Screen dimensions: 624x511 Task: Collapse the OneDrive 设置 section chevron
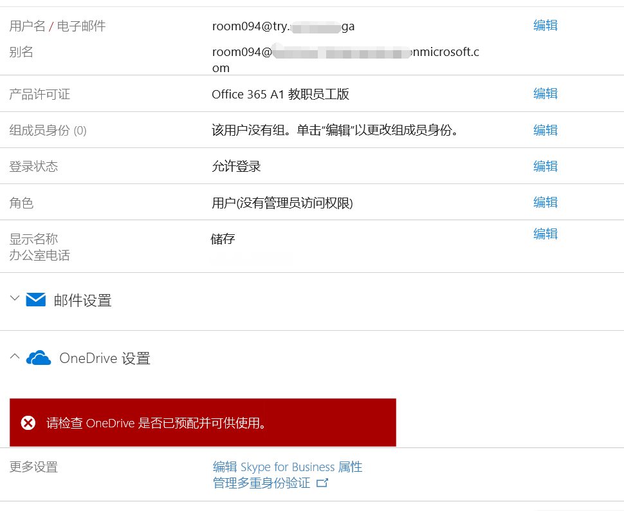coord(15,356)
